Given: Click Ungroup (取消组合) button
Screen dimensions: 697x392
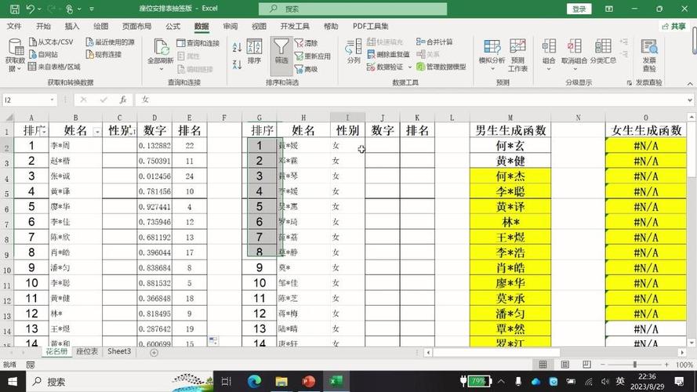Looking at the screenshot, I should [x=574, y=54].
